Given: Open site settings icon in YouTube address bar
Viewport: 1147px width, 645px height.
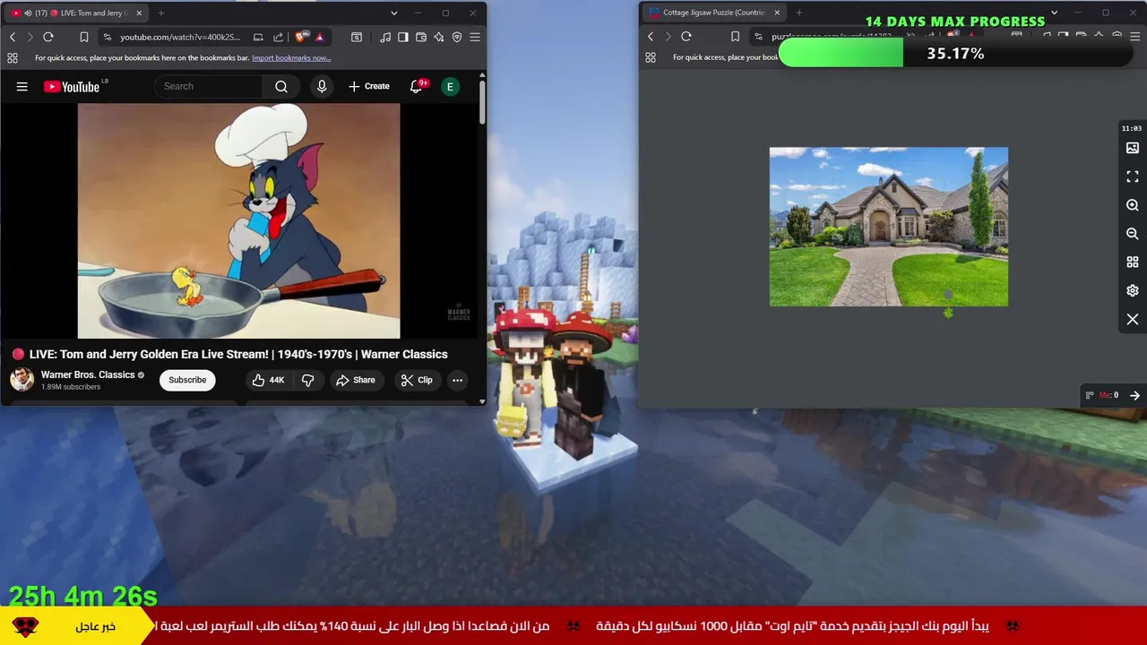Looking at the screenshot, I should pos(108,37).
